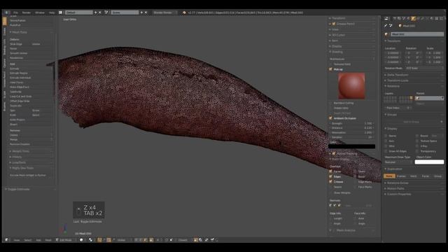Expand the 3D Cursor panel
Viewport: 448px width, 252px height.
(338, 35)
